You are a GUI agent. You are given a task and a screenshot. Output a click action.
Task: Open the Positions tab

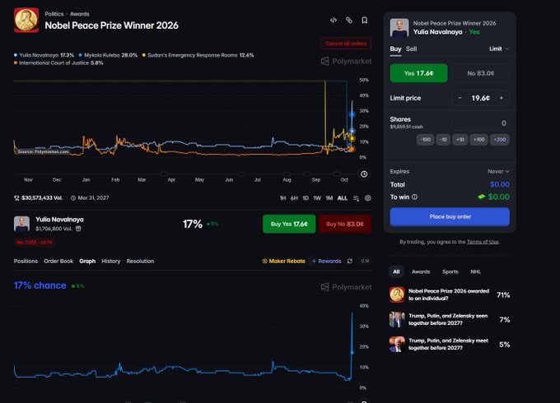(26, 261)
